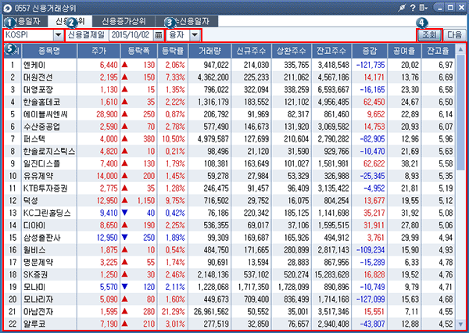Pin the window with the pushpin icon
Screen dimensions: 469x333
(402, 8)
